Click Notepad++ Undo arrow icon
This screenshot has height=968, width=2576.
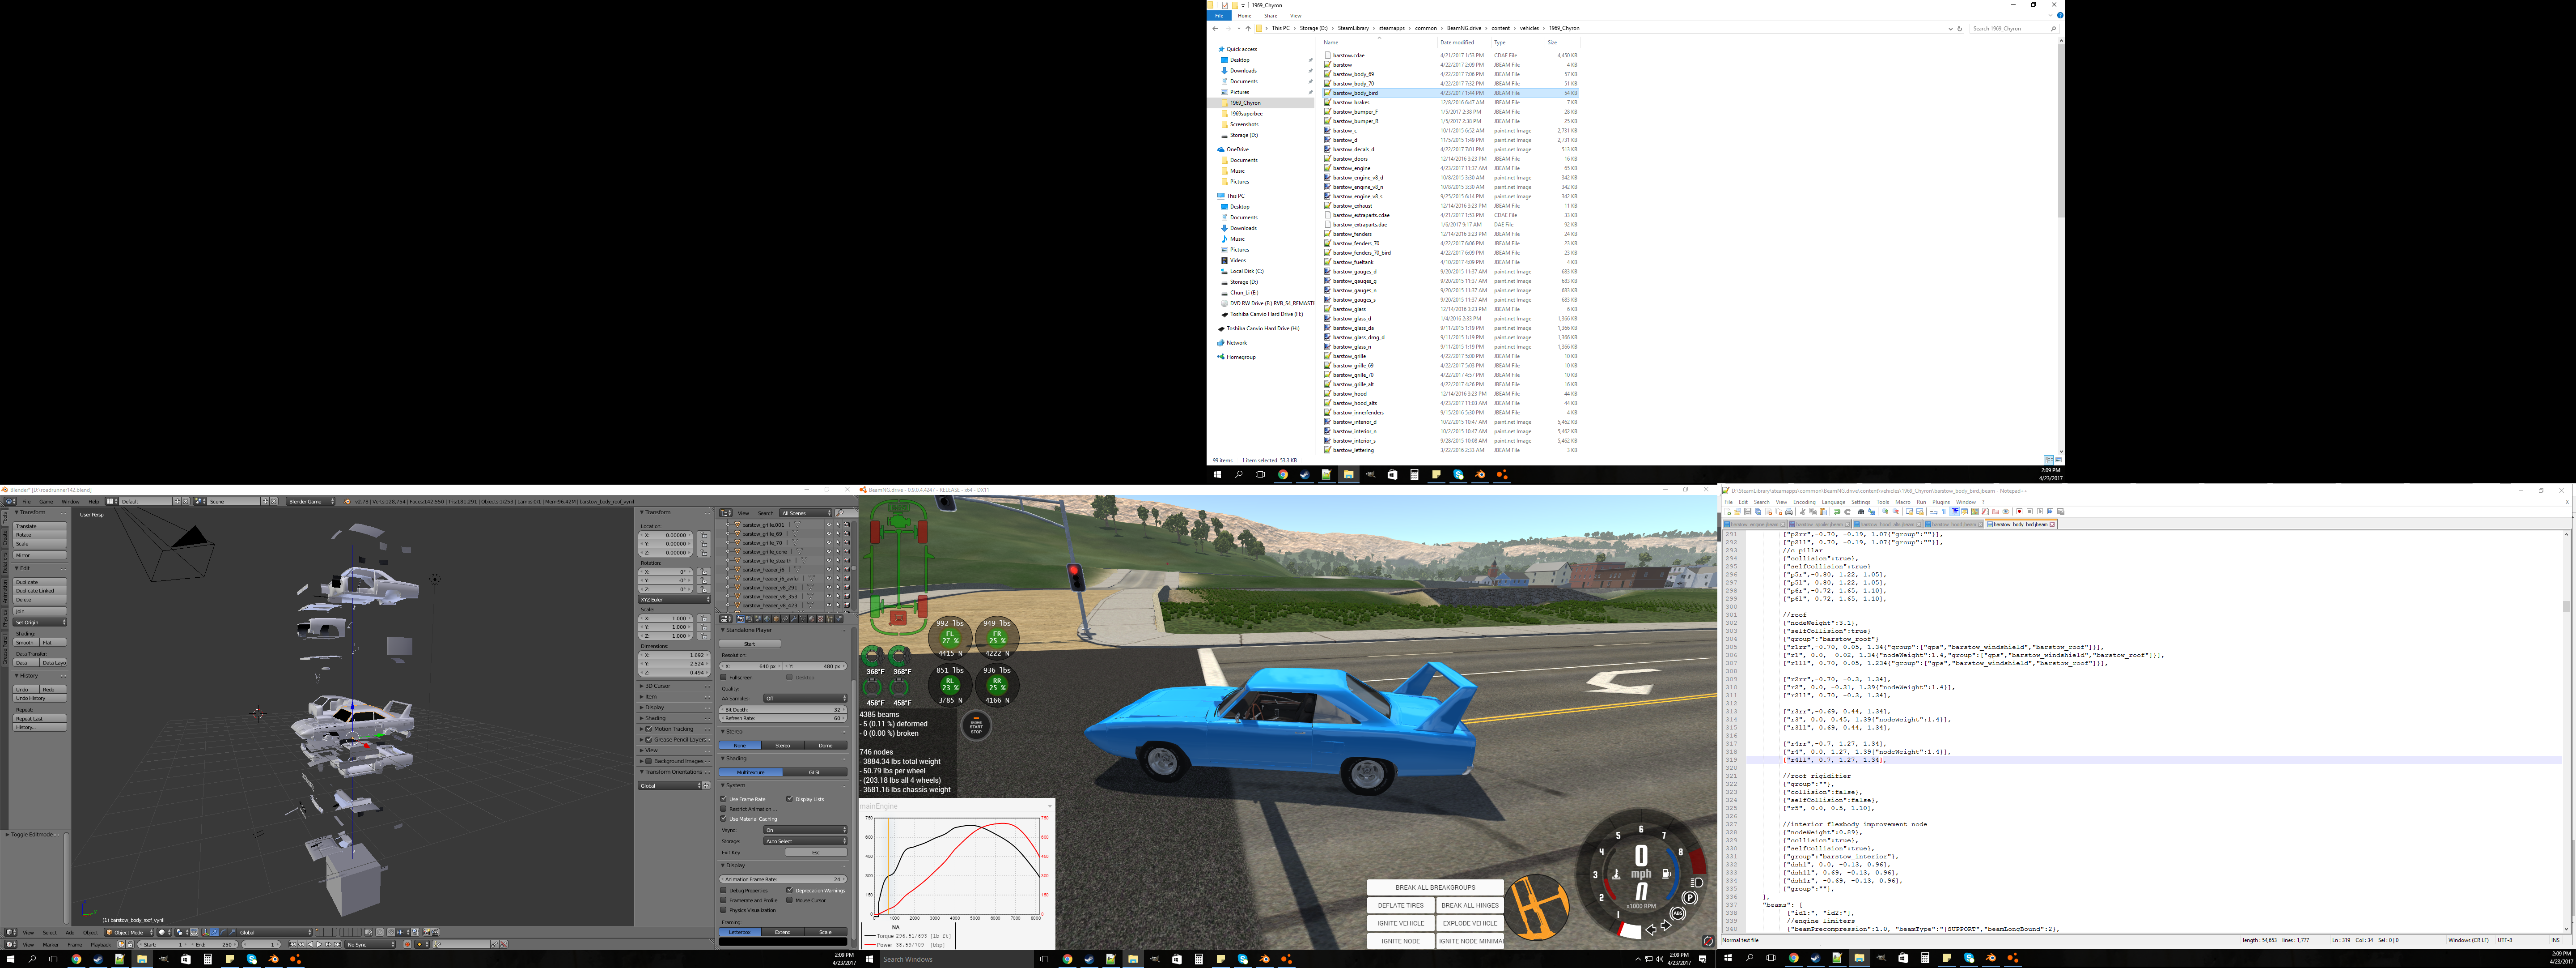tap(1837, 512)
